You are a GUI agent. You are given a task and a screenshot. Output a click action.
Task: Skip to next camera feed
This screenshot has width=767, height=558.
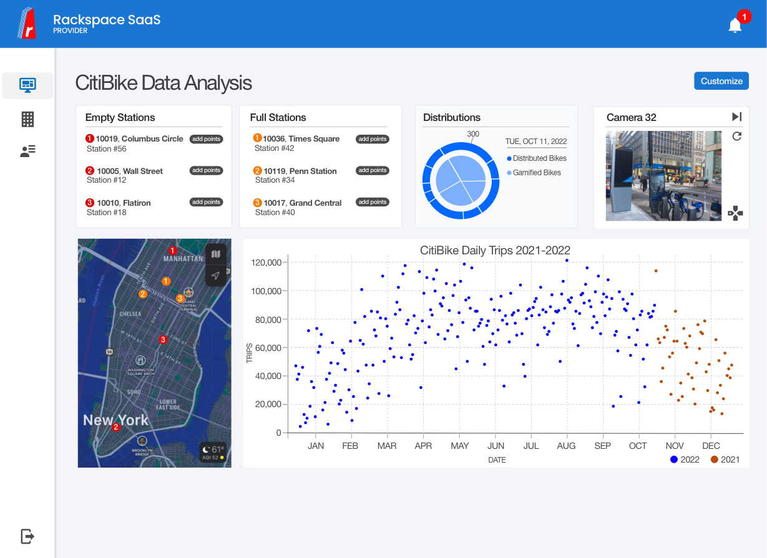tap(736, 117)
